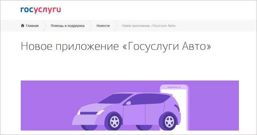Click the chevron after Помощь и поддержка
Image resolution: width=257 pixels, height=135 pixels.
tap(91, 26)
